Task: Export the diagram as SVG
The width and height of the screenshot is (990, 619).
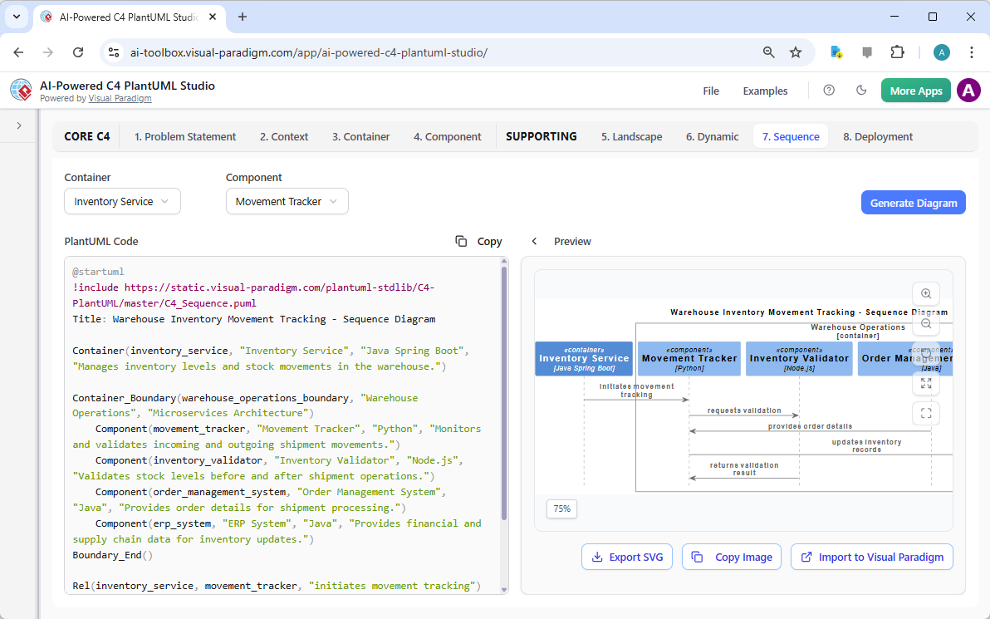Action: 627,557
